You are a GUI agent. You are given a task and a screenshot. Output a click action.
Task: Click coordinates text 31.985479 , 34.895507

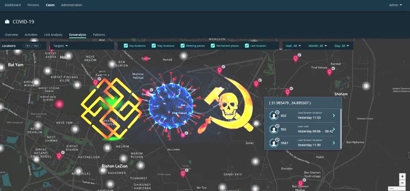tap(290, 103)
